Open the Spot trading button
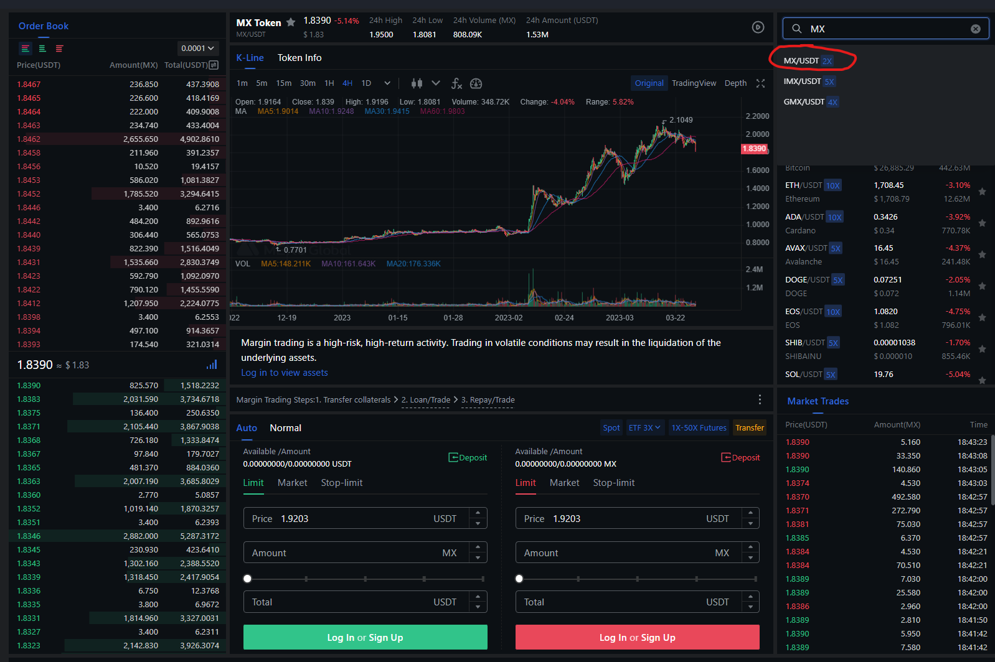995x662 pixels. click(x=611, y=427)
